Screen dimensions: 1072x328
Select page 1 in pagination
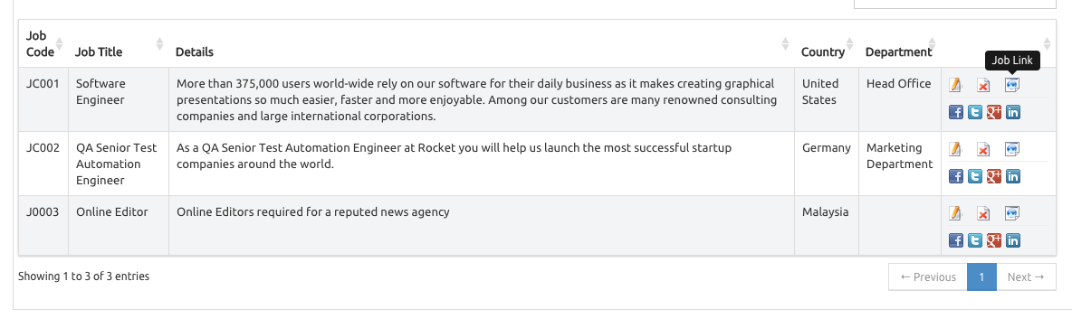(981, 276)
